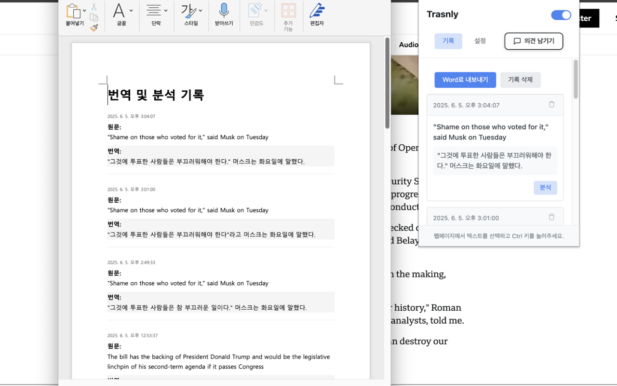617x386 pixels.
Task: Expand the 단락 dropdown arrow
Action: click(x=166, y=10)
